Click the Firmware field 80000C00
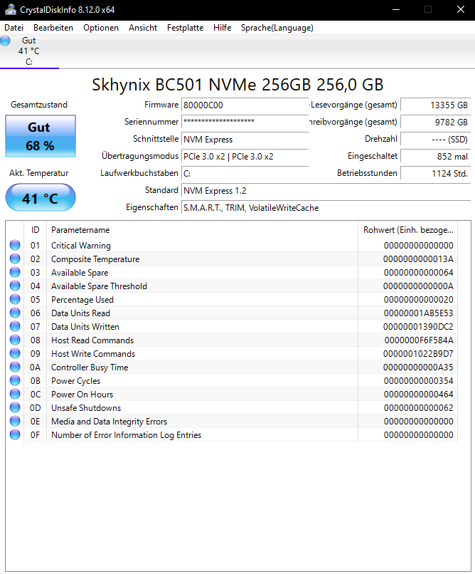Viewport: 475px width, 574px height. click(x=245, y=105)
